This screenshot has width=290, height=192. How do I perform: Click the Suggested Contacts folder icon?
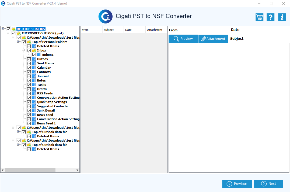coord(34,106)
